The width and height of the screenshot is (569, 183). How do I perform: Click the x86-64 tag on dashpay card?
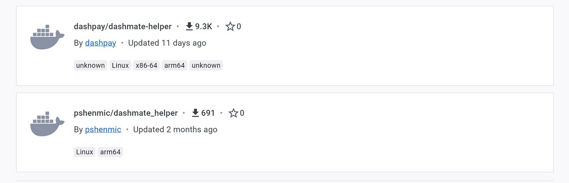[147, 65]
